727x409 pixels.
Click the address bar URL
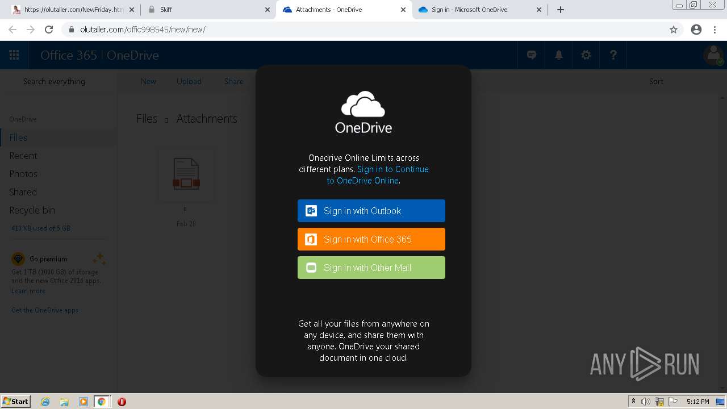point(143,30)
